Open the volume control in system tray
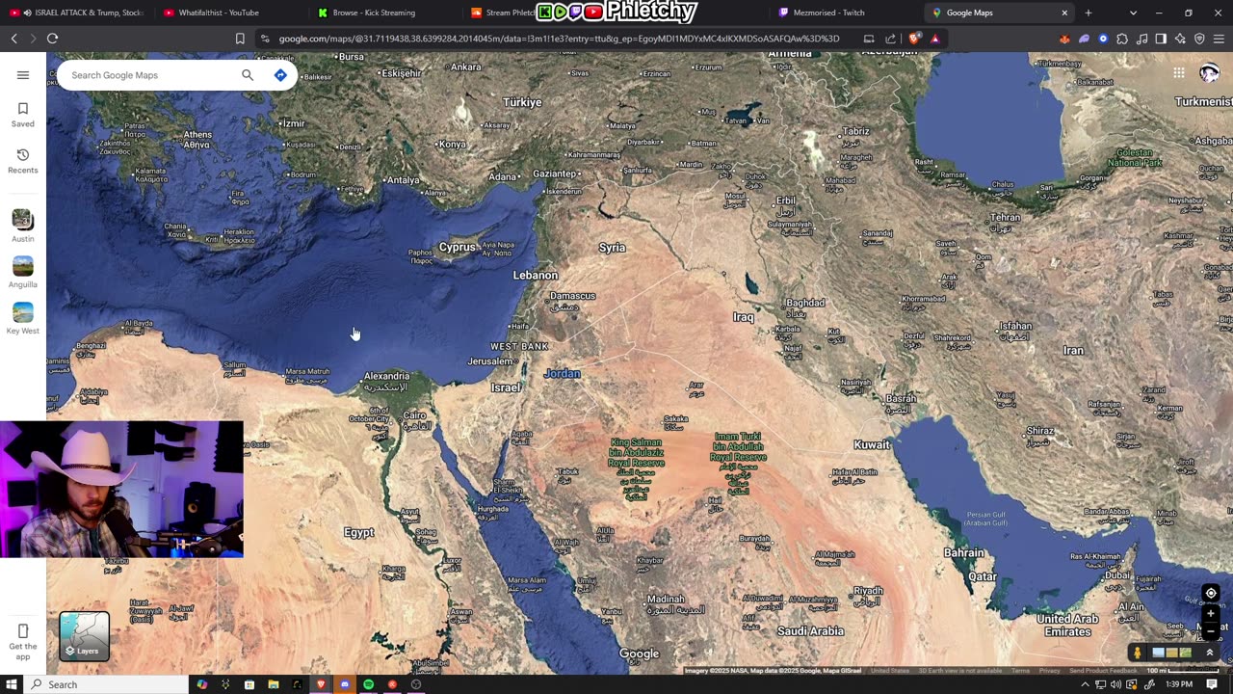 coord(1115,684)
